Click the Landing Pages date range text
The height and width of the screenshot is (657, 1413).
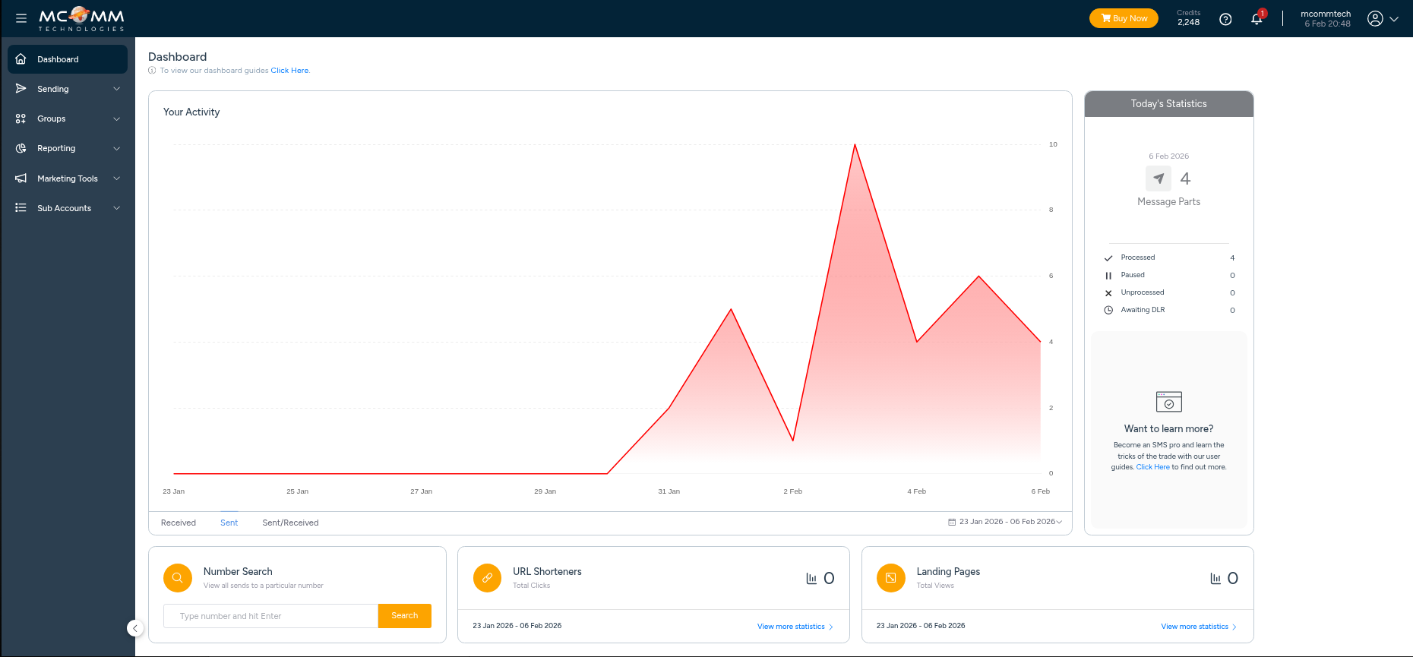pyautogui.click(x=921, y=626)
